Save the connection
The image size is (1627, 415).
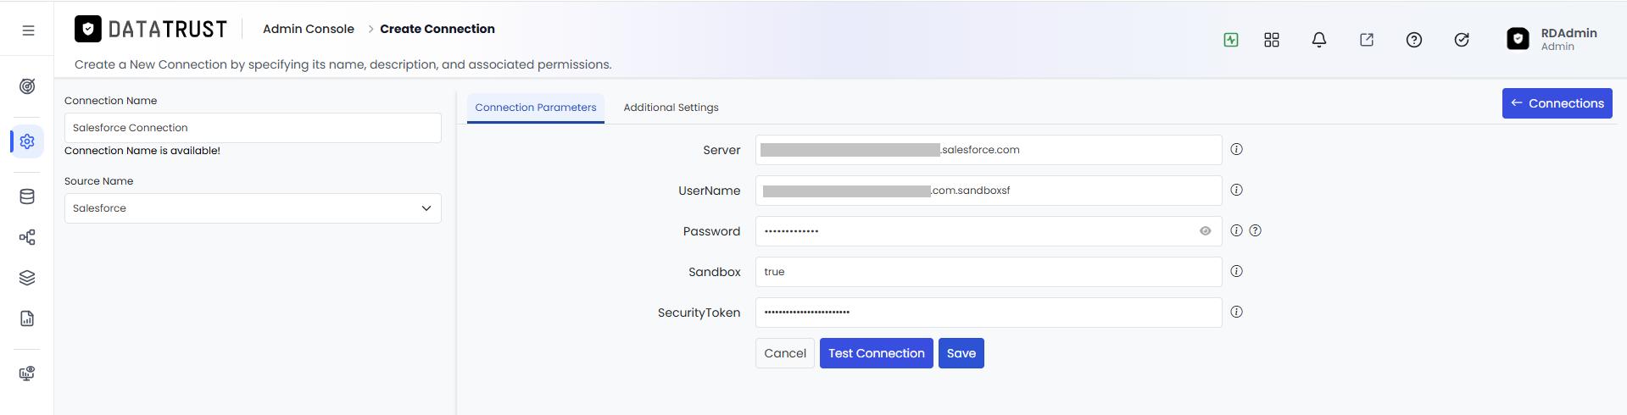961,353
